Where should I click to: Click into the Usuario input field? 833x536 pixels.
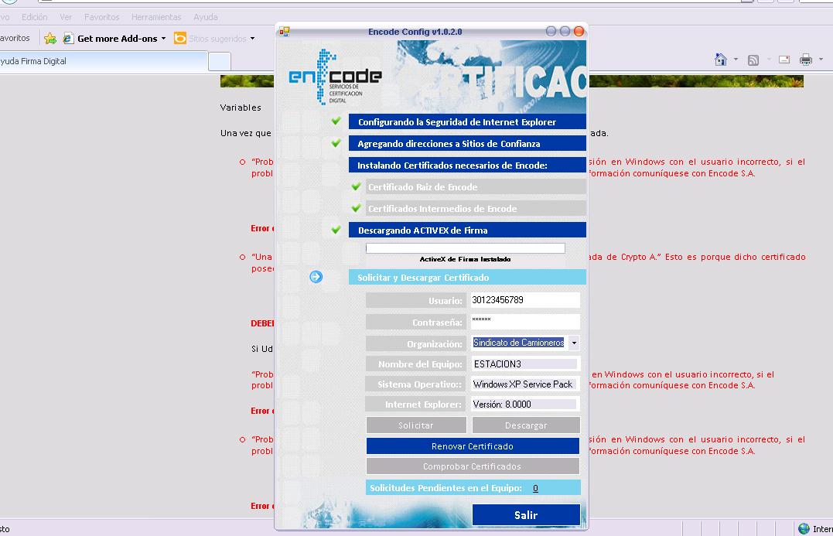pos(525,300)
